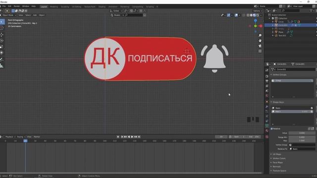Open the Object Mode dropdown

coord(8,15)
